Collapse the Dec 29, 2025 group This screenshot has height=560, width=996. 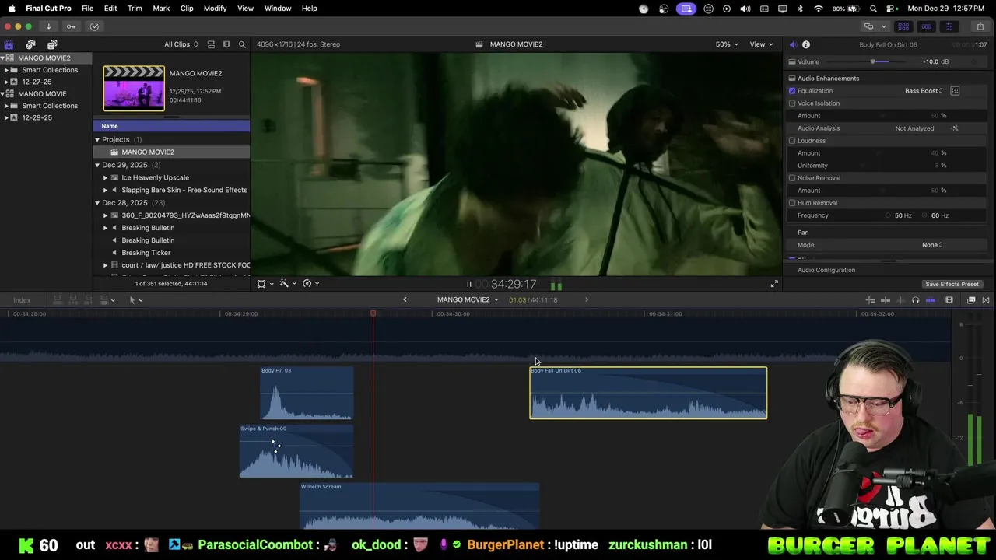pyautogui.click(x=97, y=165)
